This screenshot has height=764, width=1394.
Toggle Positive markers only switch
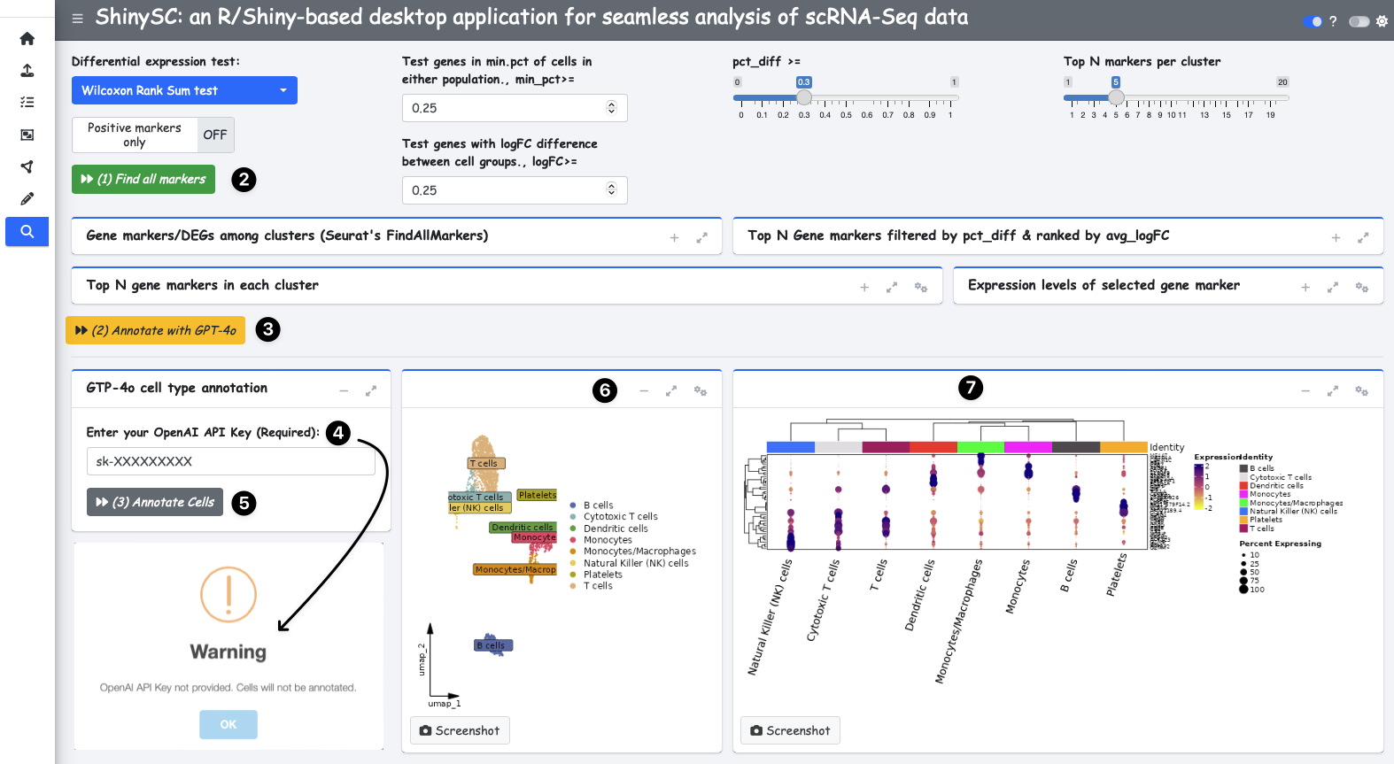click(153, 135)
